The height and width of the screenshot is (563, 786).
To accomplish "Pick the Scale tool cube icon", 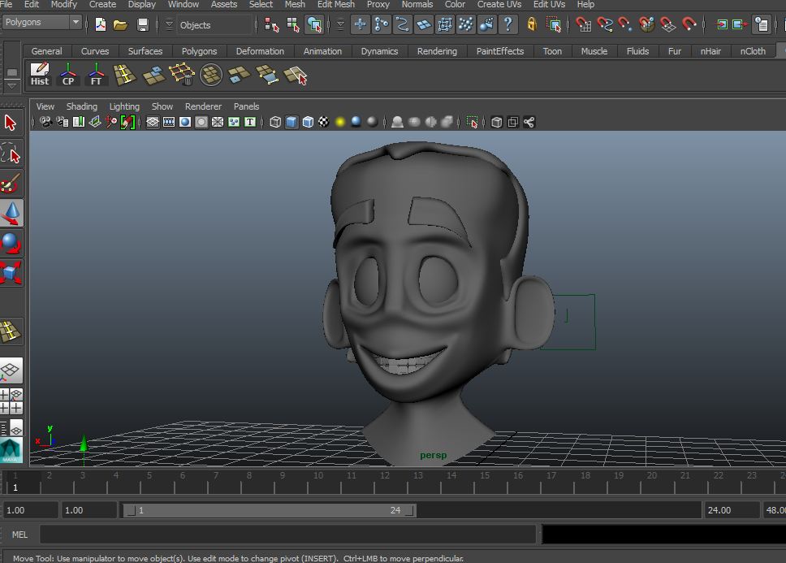I will [x=11, y=272].
